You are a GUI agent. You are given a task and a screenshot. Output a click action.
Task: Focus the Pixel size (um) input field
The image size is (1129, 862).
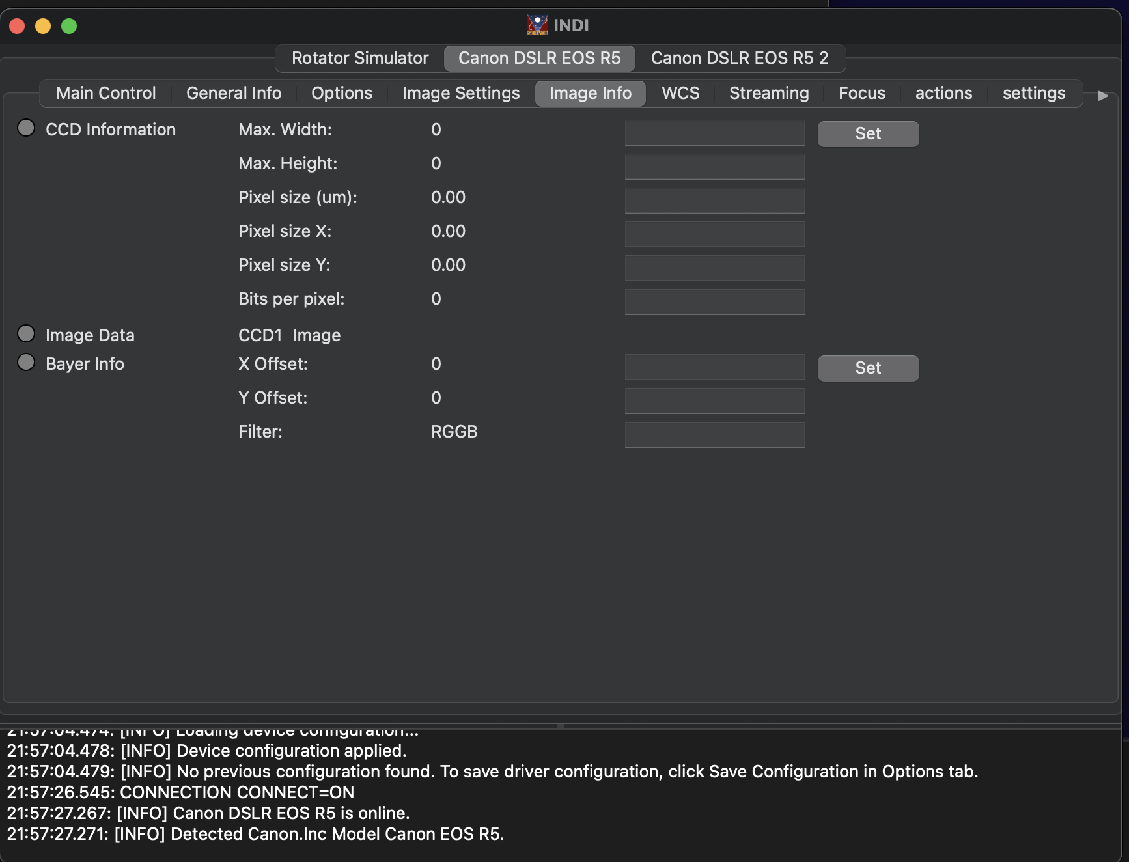tap(714, 201)
